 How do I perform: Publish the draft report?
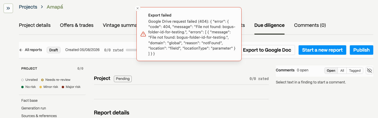(361, 50)
